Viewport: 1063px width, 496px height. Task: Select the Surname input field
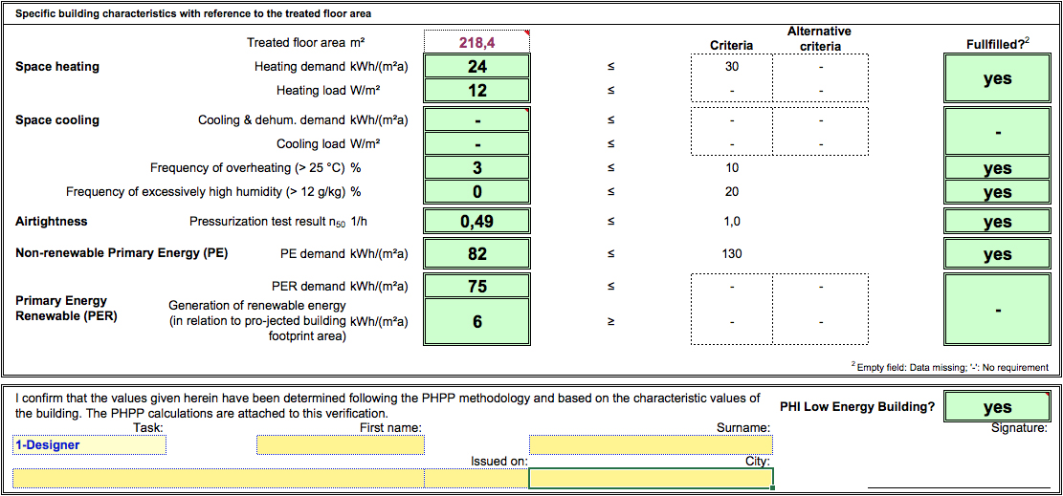point(651,445)
